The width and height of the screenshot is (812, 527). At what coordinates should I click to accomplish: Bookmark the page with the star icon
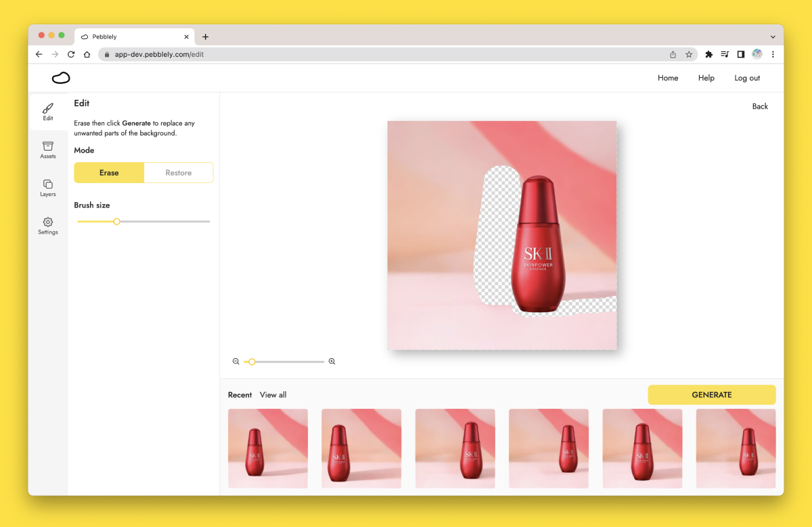point(689,54)
